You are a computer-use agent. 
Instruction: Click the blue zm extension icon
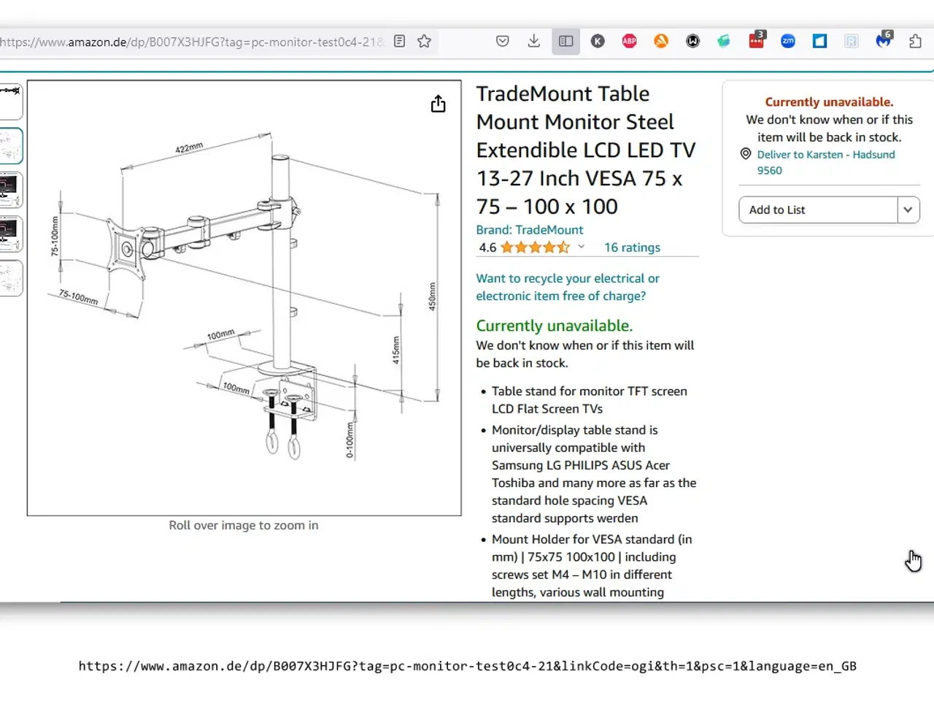[x=788, y=42]
